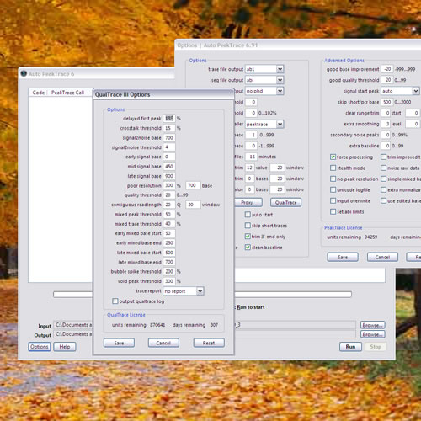Click the Auto PeakTrace 6 window icon
This screenshot has height=421, width=421.
(x=24, y=73)
